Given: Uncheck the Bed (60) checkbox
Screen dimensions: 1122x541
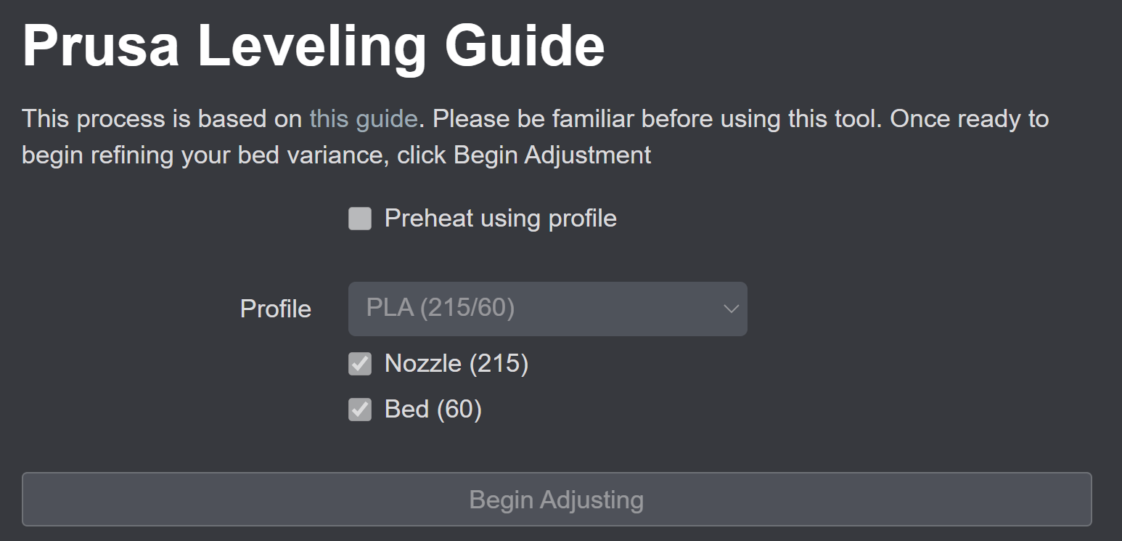Looking at the screenshot, I should pos(360,410).
